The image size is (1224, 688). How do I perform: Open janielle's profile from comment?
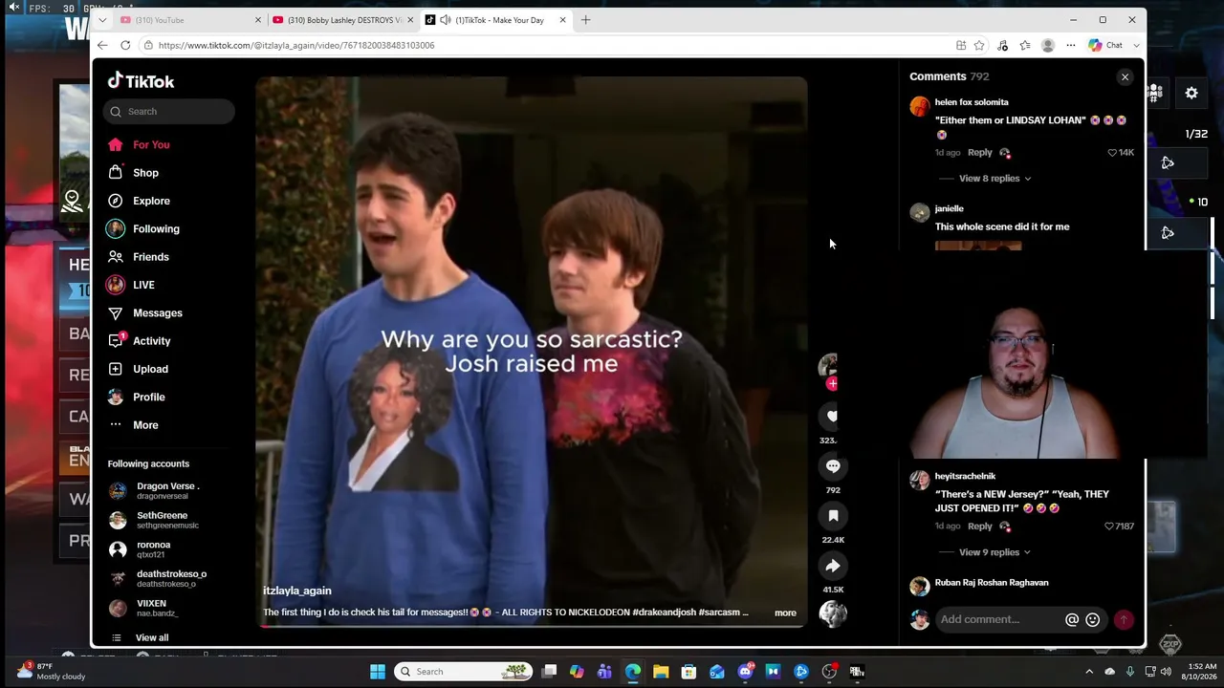point(950,208)
